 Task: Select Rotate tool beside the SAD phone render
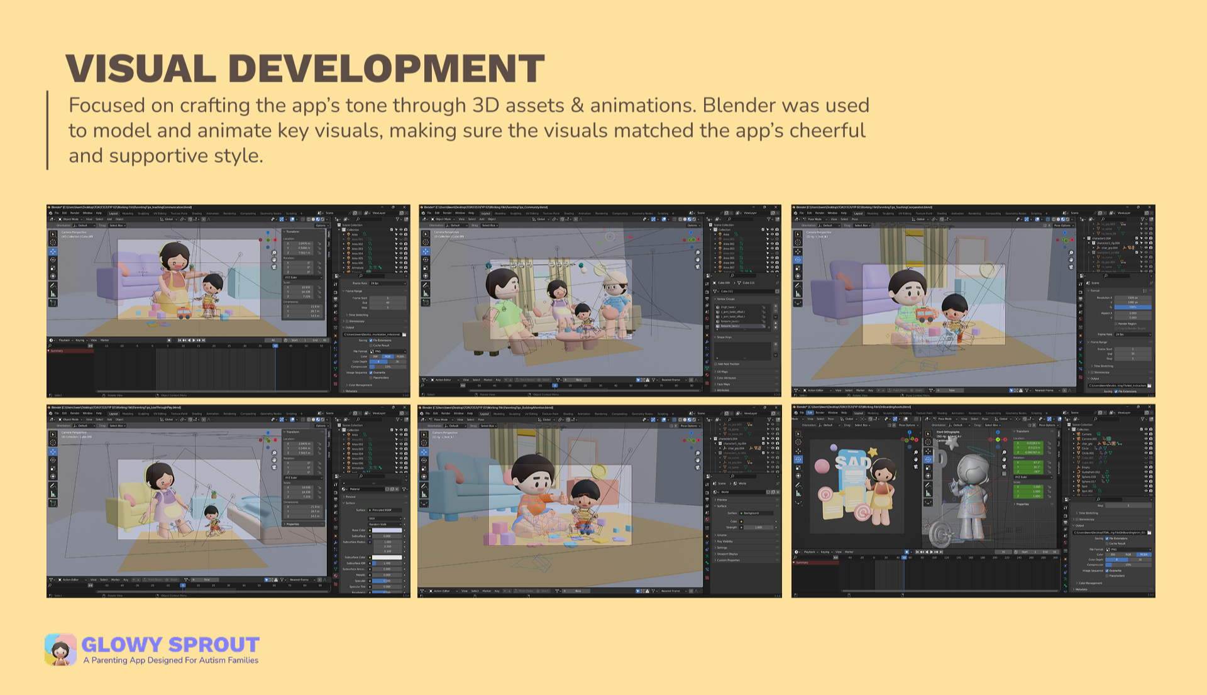point(798,459)
